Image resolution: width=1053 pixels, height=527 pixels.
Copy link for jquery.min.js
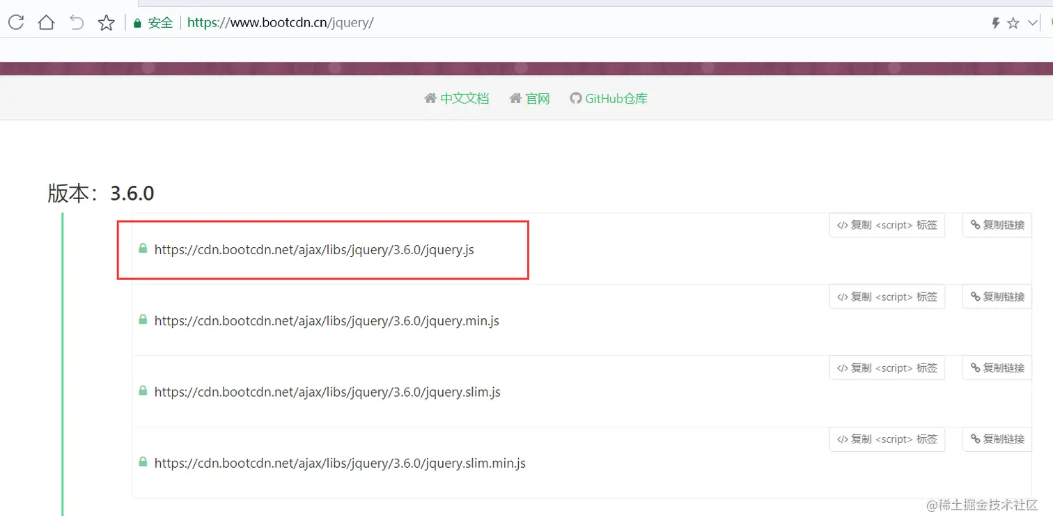997,297
